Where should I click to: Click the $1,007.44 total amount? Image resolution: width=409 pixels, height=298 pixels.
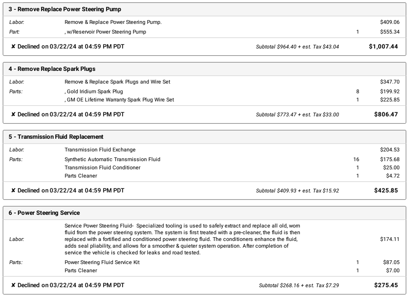point(383,47)
